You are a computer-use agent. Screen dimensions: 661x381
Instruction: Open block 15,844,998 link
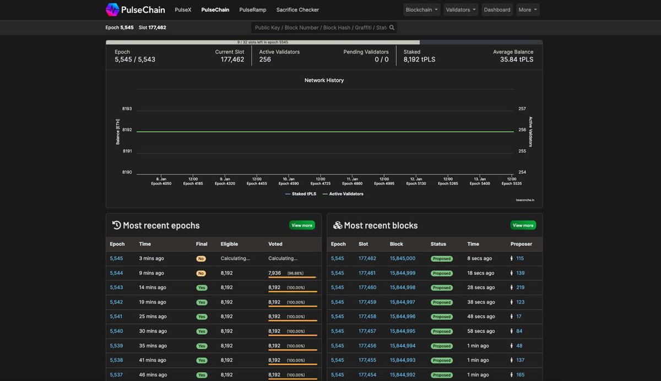point(403,287)
